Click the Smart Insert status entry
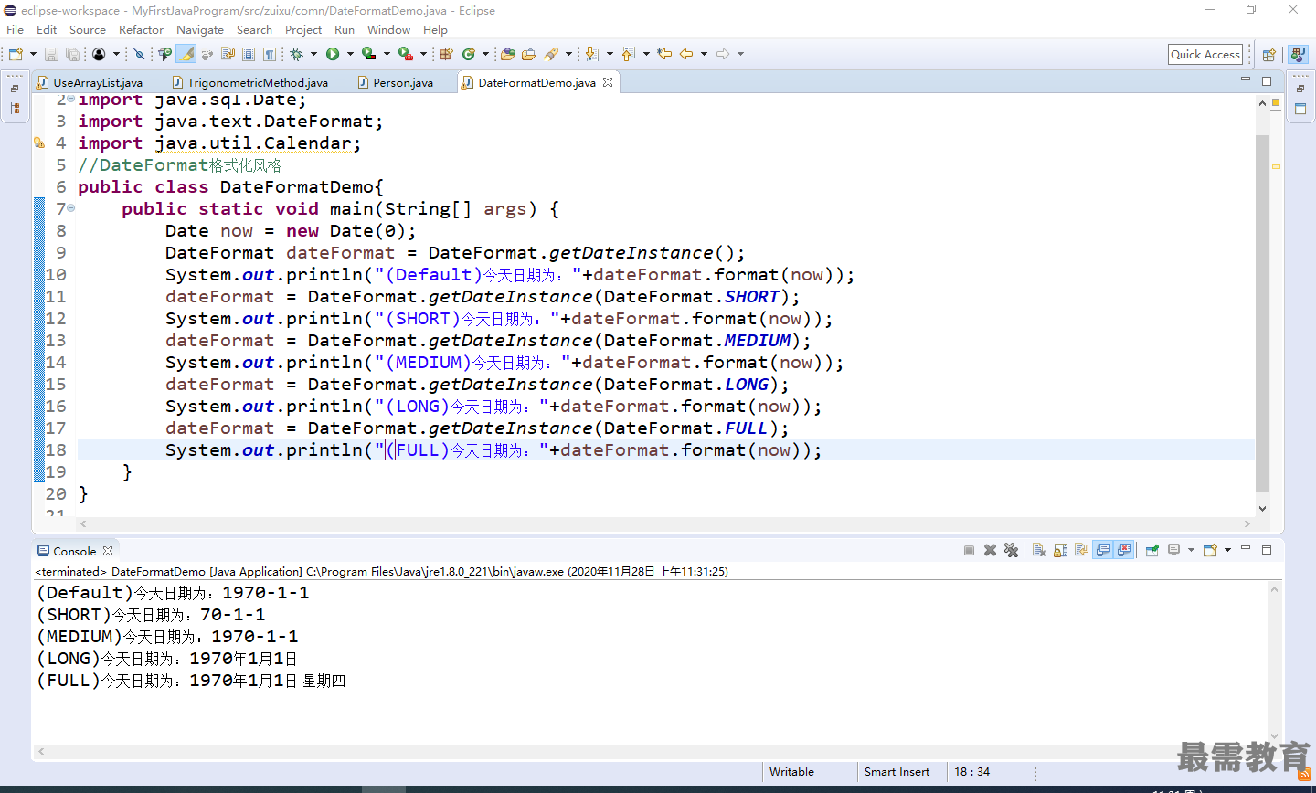1316x793 pixels. click(x=897, y=771)
